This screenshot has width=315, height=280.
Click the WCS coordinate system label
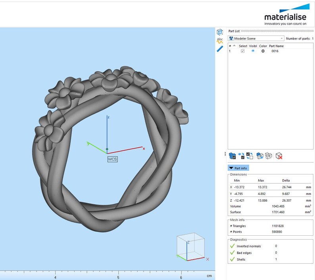coord(113,159)
